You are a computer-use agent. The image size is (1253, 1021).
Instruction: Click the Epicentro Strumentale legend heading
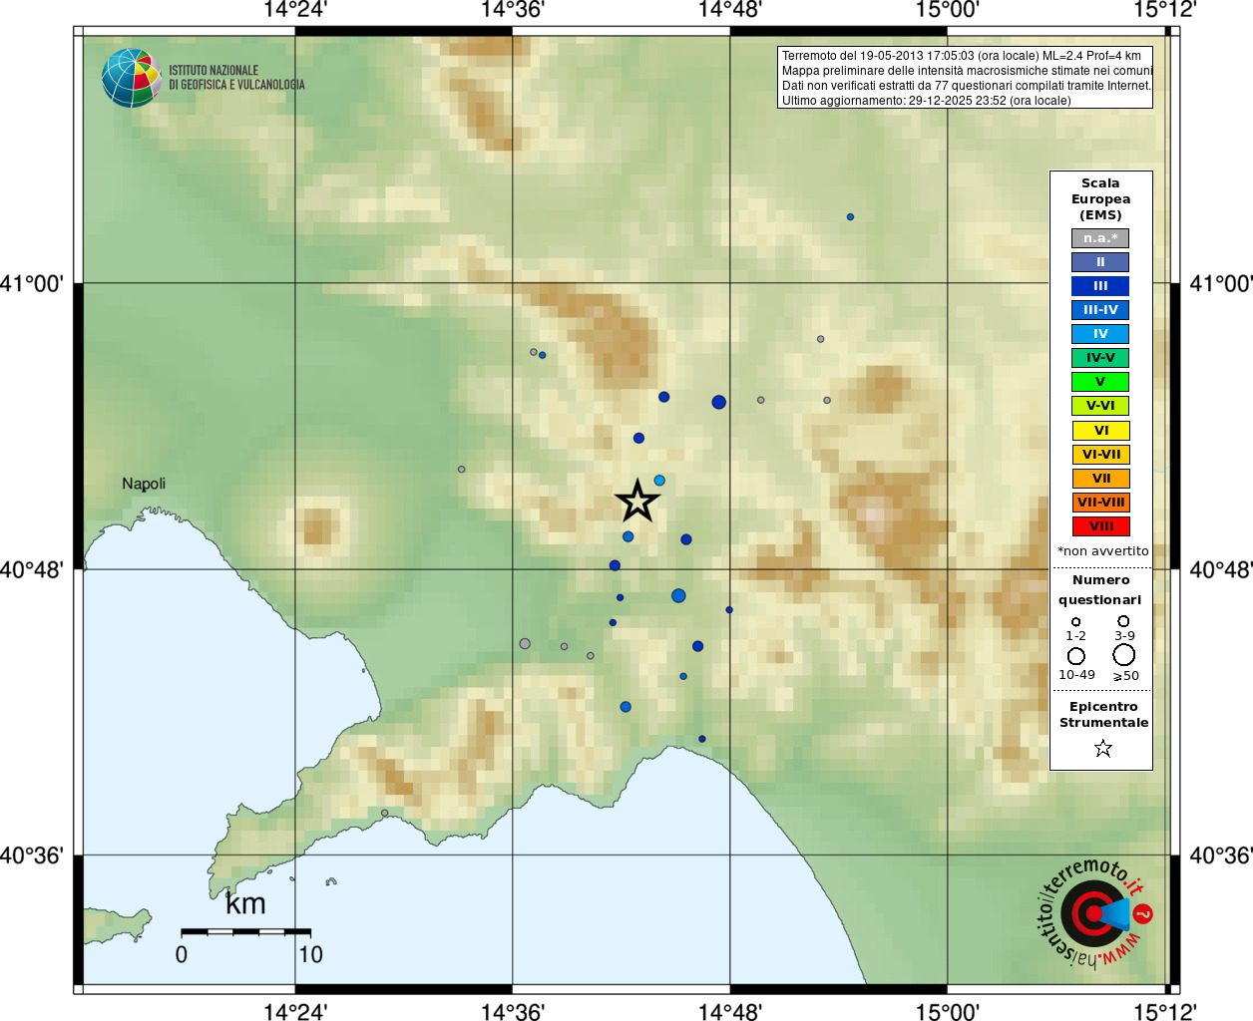click(1103, 715)
